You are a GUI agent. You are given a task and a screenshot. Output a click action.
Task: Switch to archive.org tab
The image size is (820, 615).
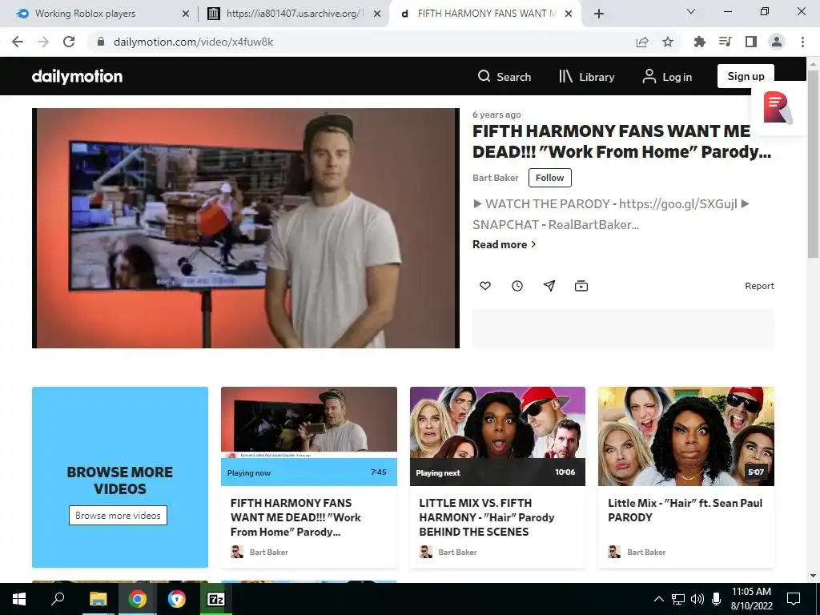[x=293, y=14]
